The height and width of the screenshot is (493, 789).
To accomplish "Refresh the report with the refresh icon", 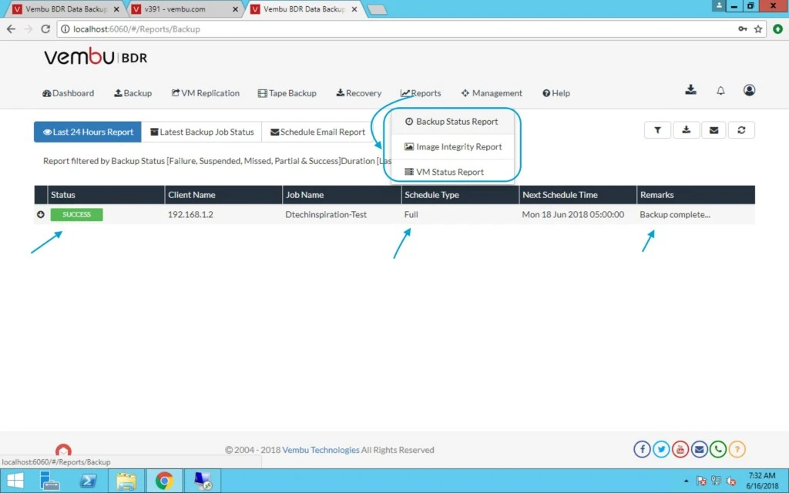I will pos(741,130).
